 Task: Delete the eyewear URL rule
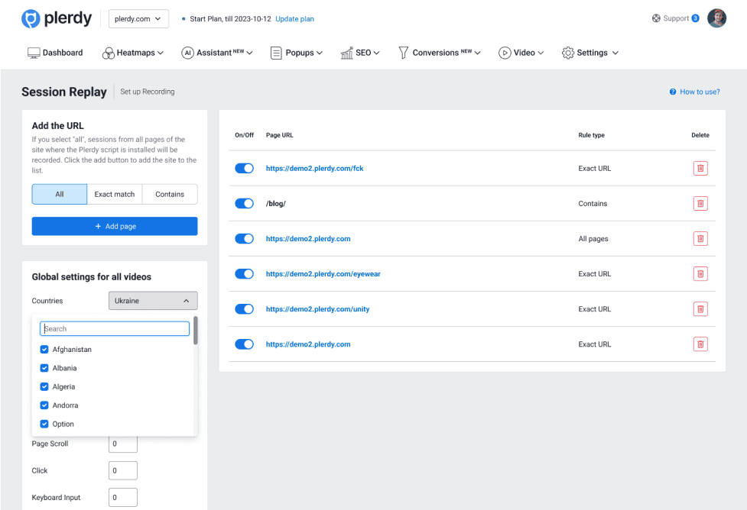click(x=700, y=274)
